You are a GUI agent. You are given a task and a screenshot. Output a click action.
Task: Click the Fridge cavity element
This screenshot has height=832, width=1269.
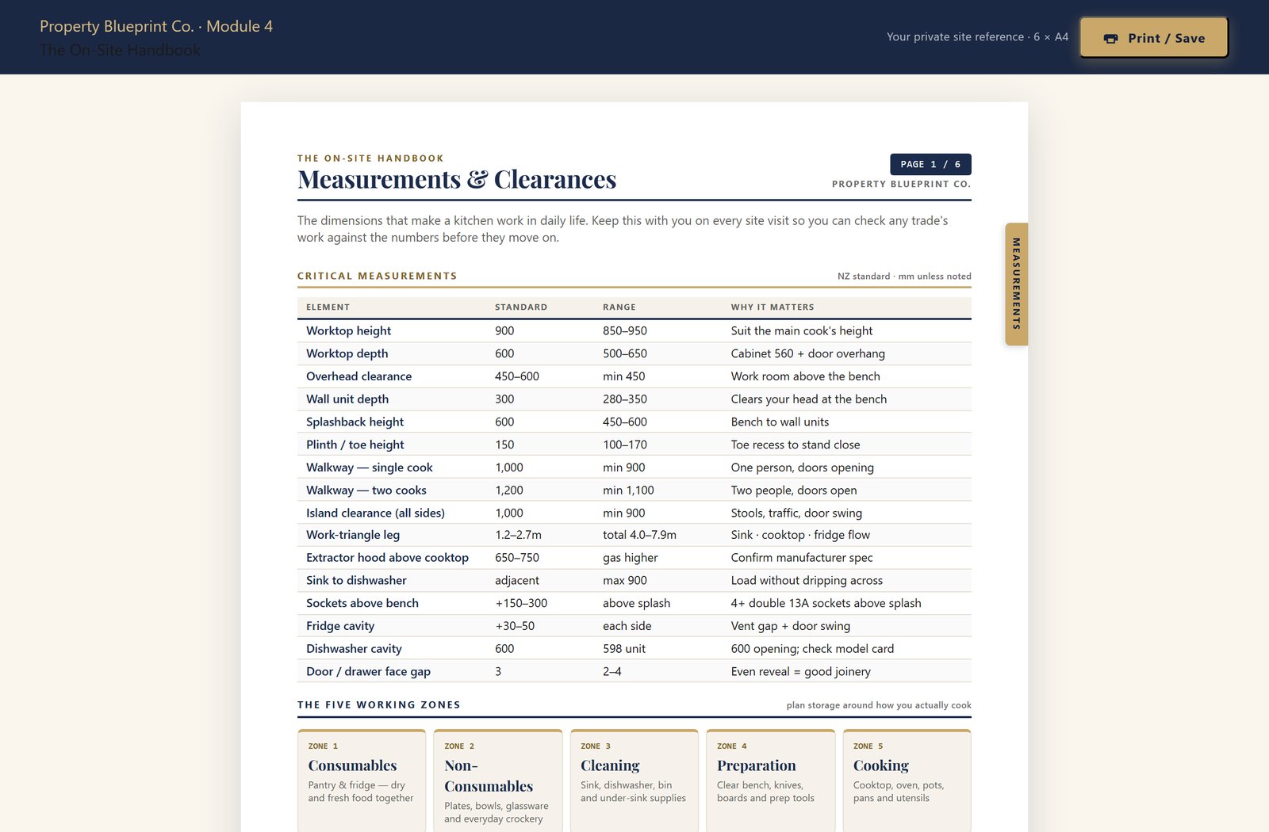[x=340, y=626]
